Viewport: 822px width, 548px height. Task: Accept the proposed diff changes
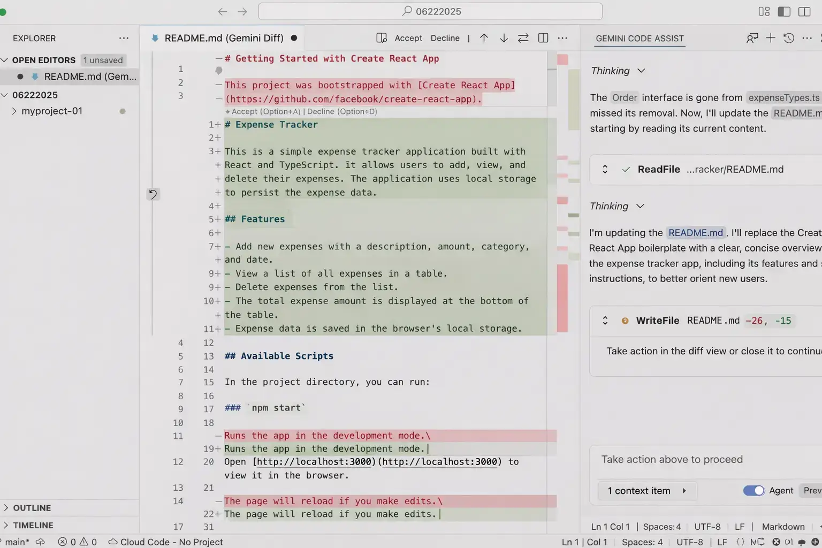tap(408, 38)
